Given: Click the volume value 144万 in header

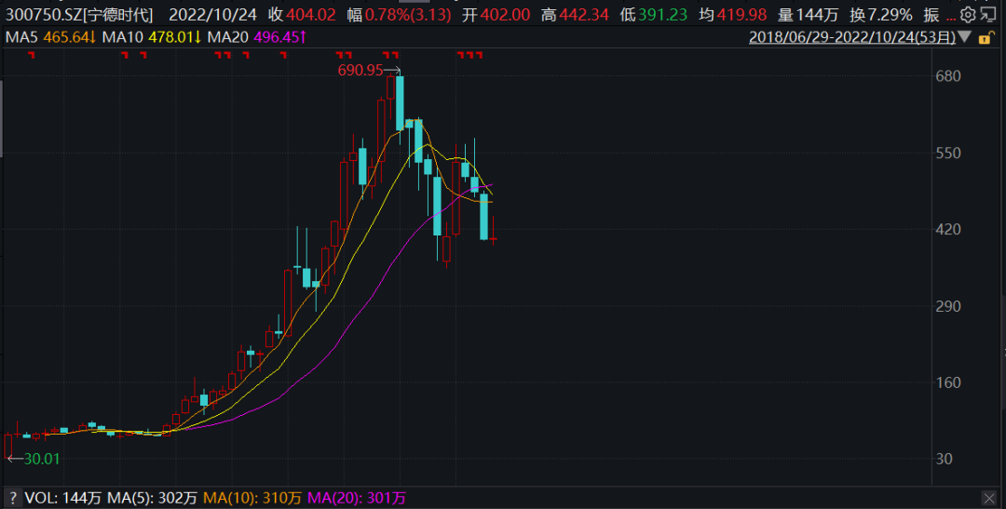Looking at the screenshot, I should [818, 16].
